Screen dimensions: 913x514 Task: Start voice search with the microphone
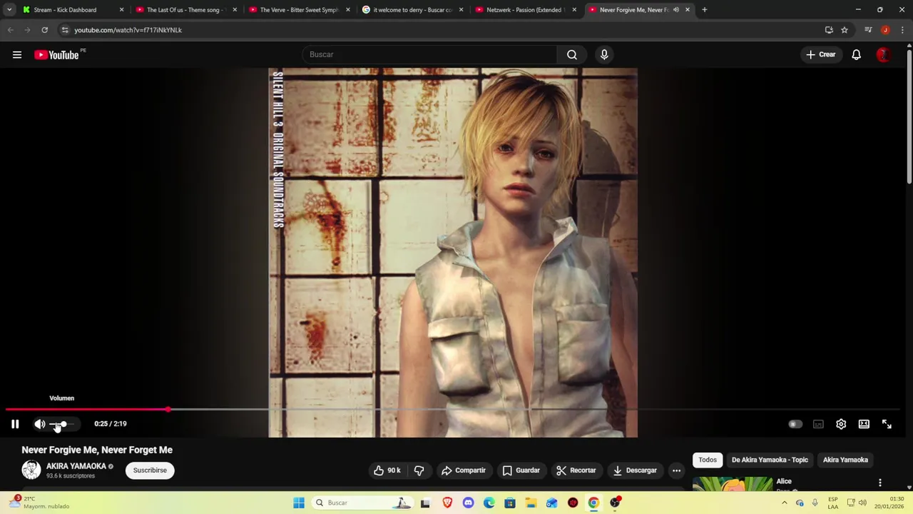[604, 54]
